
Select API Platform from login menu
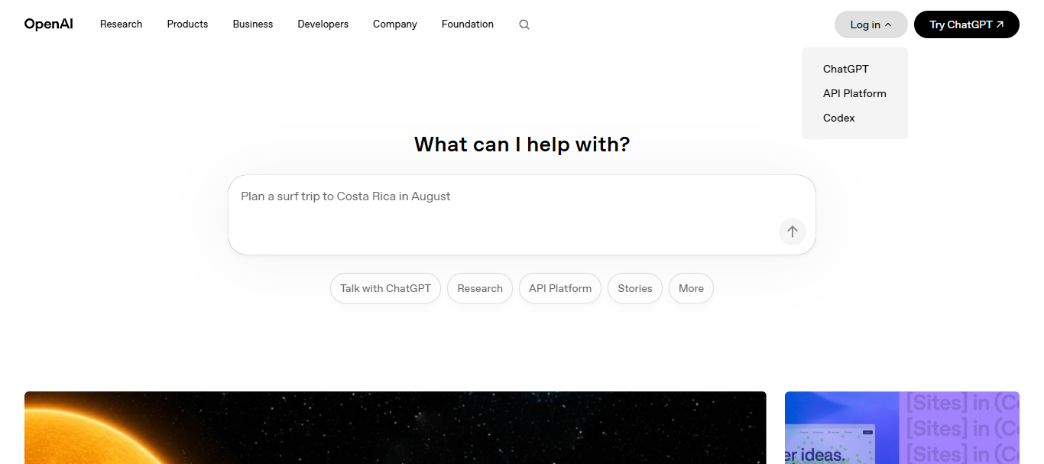854,93
